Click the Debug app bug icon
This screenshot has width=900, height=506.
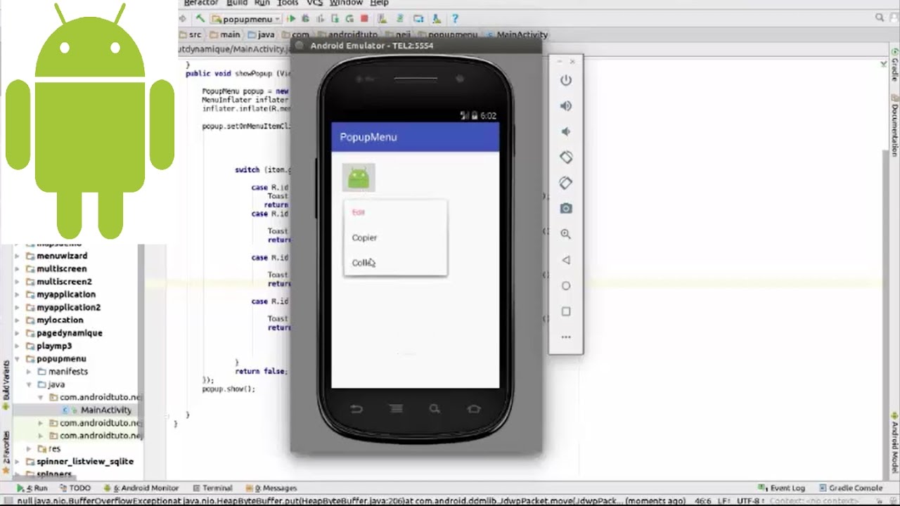coord(305,19)
